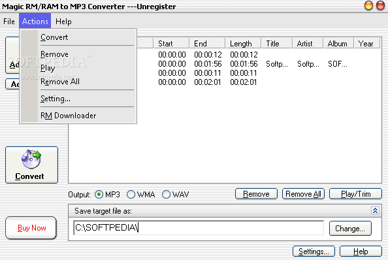Close the open Actions menu
388x260 pixels.
(35, 22)
